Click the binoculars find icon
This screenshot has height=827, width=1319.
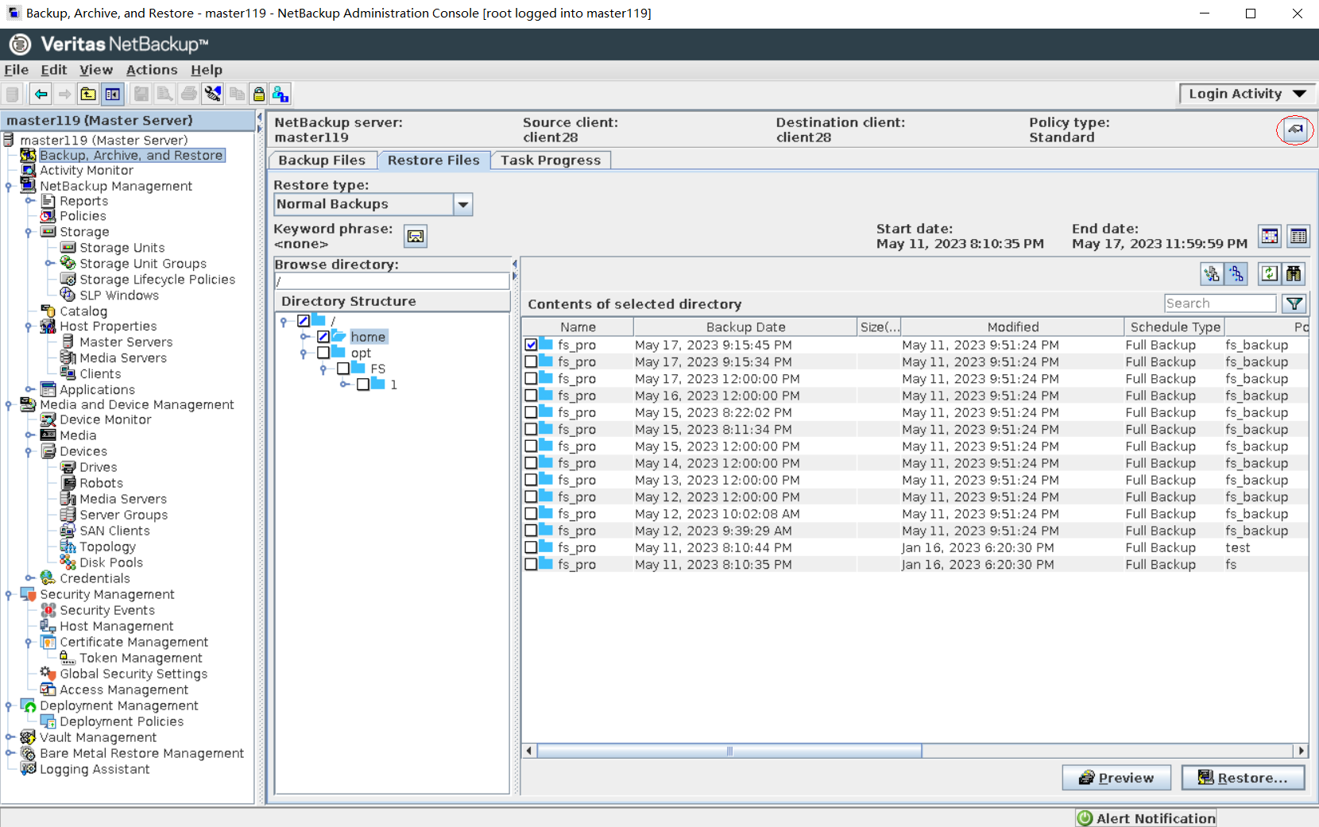pyautogui.click(x=1294, y=274)
